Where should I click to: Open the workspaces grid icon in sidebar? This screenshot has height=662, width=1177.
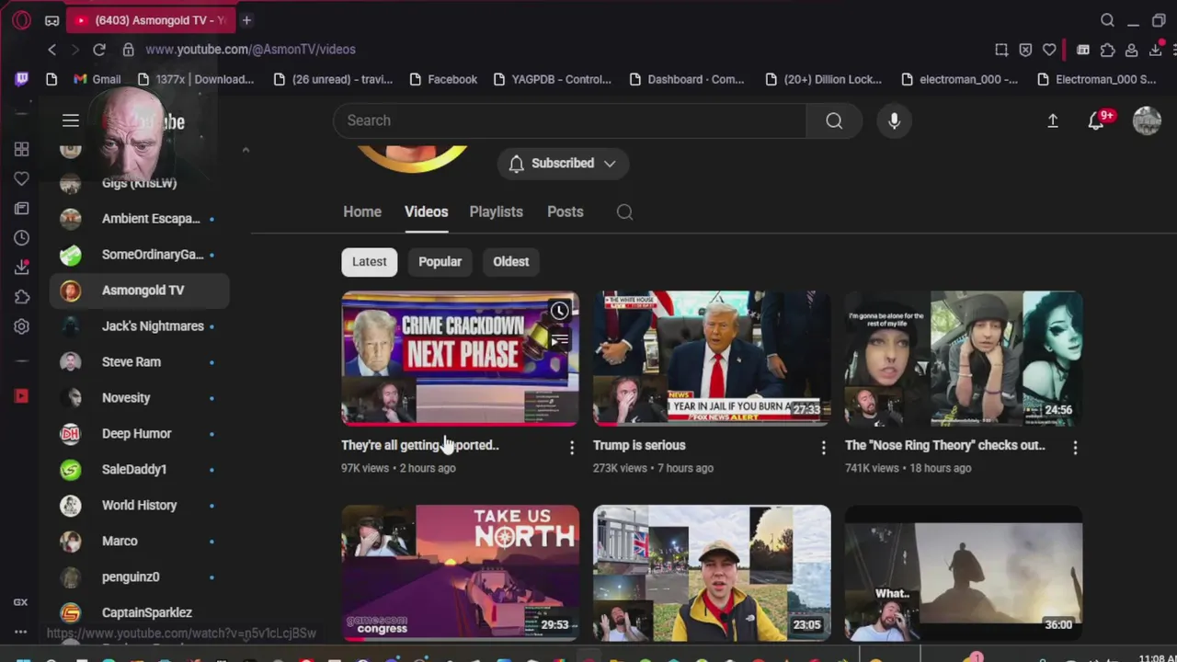click(x=22, y=149)
